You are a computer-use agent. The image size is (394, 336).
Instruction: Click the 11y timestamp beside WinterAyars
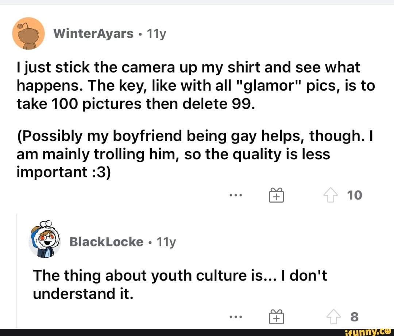(x=156, y=34)
